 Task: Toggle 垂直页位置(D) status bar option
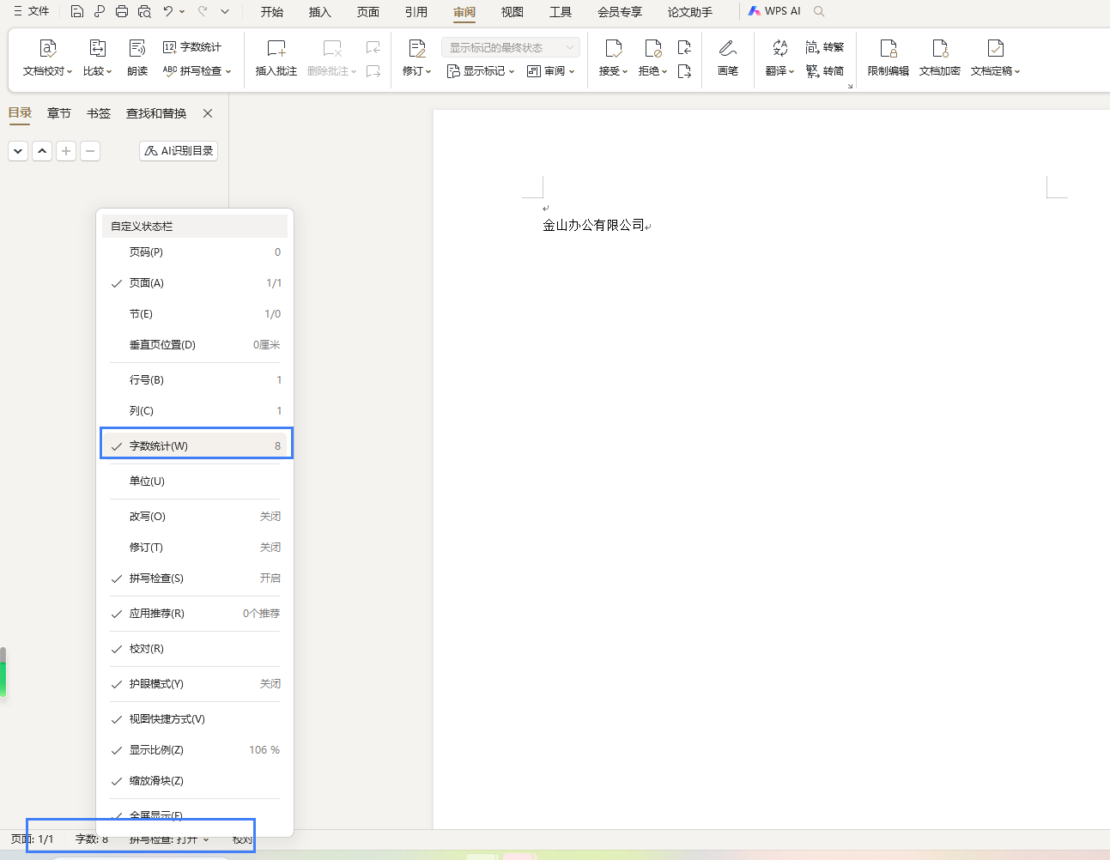click(x=196, y=345)
